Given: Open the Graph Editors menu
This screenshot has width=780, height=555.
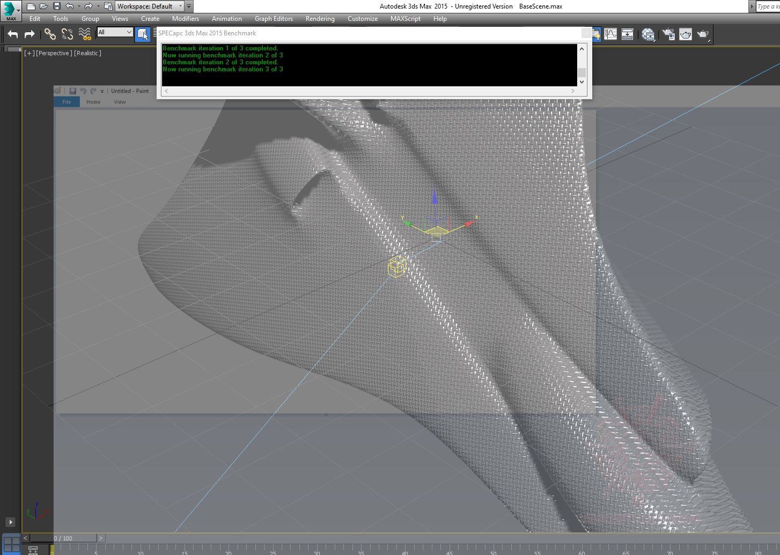Looking at the screenshot, I should [274, 19].
